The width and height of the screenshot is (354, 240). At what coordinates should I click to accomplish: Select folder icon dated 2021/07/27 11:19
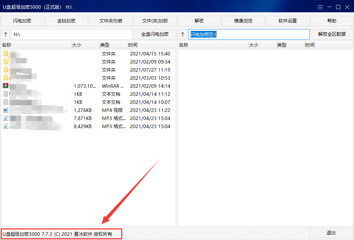click(6, 70)
